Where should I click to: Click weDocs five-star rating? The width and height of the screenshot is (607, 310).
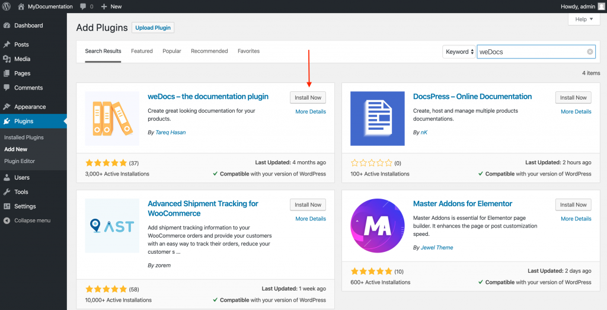coord(106,163)
